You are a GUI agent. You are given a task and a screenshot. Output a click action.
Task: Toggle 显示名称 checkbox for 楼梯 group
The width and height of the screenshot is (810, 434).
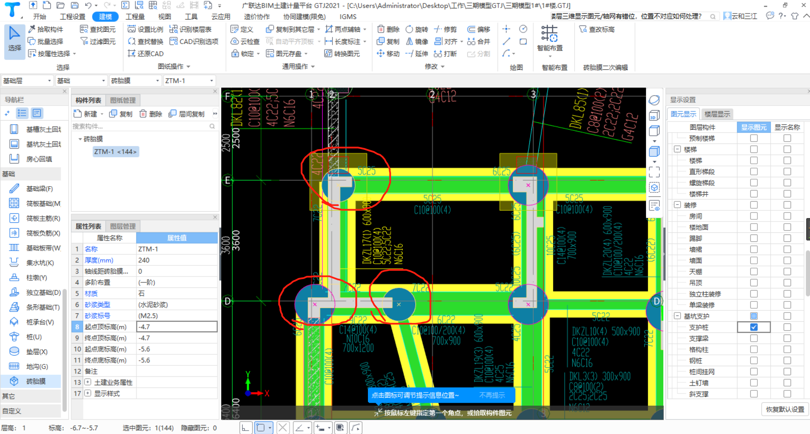tap(787, 149)
